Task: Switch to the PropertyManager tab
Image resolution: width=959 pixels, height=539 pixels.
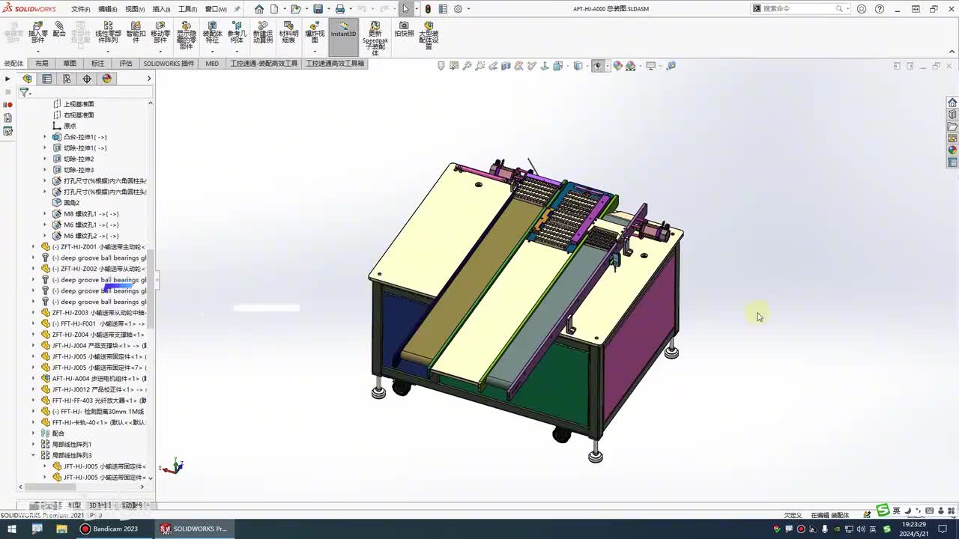Action: 47,79
